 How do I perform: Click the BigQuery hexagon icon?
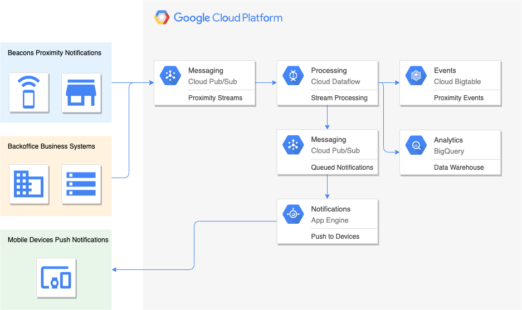point(416,145)
